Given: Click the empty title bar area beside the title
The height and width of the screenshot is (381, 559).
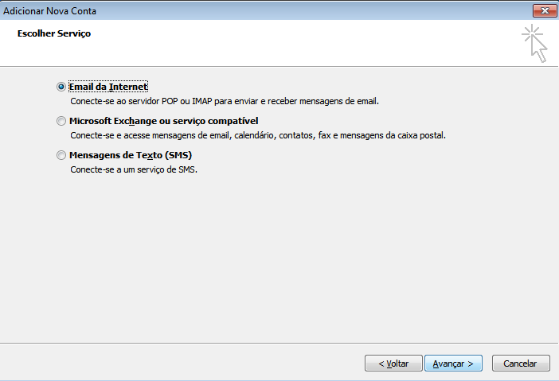Looking at the screenshot, I should click(314, 11).
